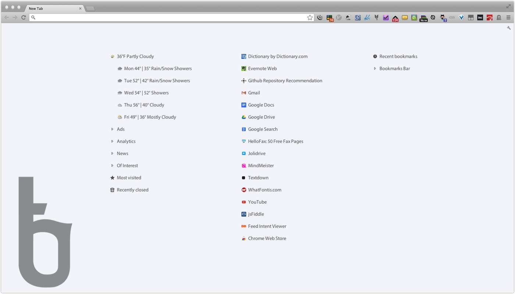The width and height of the screenshot is (515, 294).
Task: Click into the address bar field
Action: (169, 18)
